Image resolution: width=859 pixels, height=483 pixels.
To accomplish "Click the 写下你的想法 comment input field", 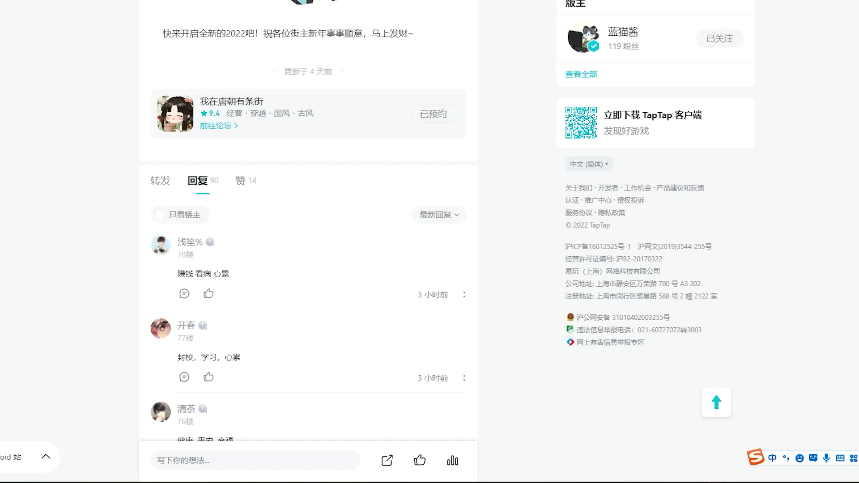I will [x=255, y=460].
